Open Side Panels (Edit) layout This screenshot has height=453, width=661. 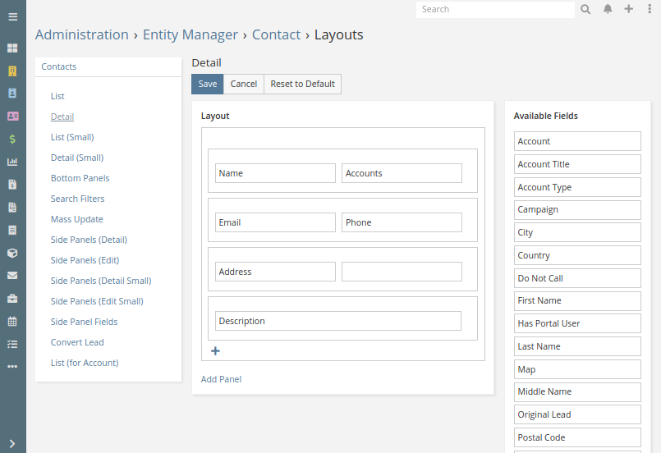pos(85,260)
